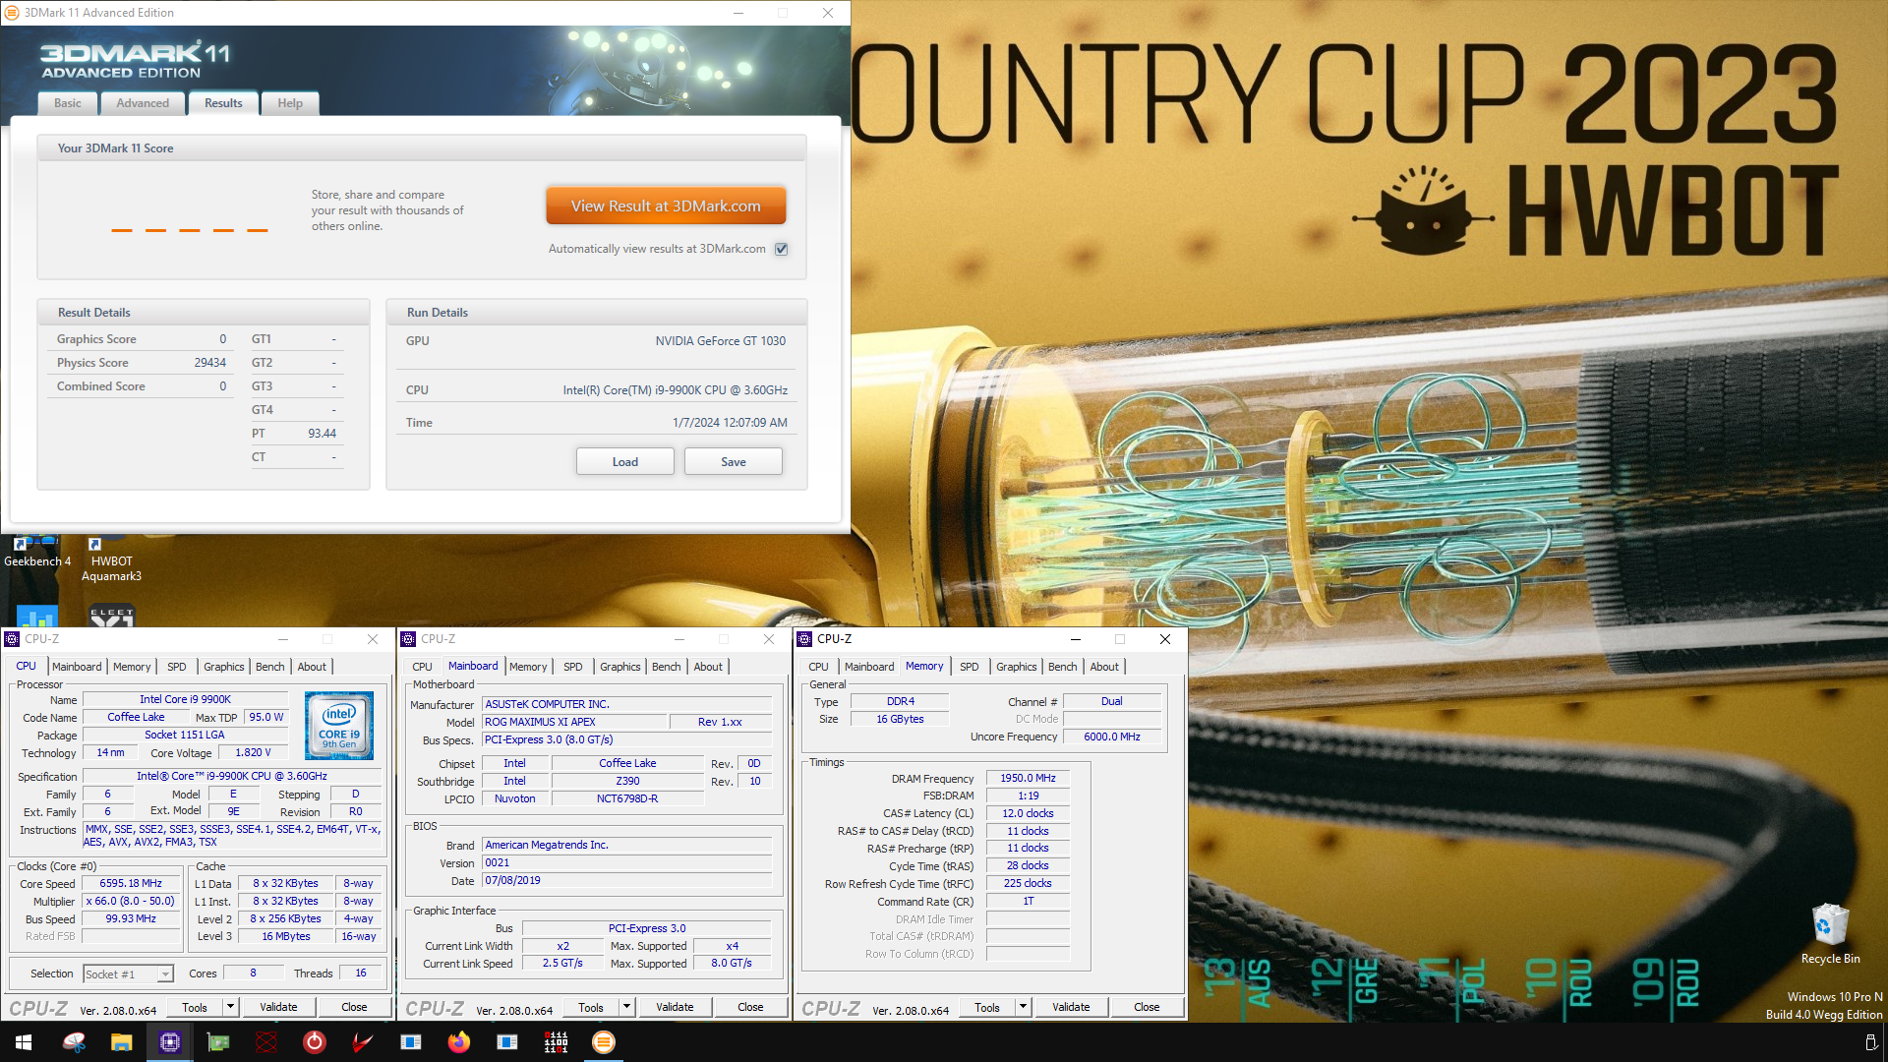Open the HWBOT Aquamark3 desktop shortcut
Viewport: 1888px width, 1062px height.
tap(111, 560)
